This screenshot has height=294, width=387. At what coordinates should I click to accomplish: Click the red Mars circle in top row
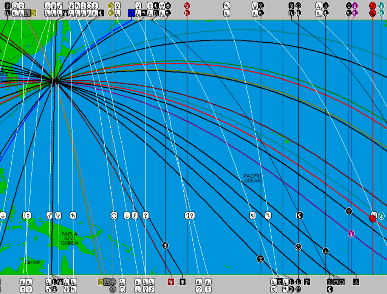[373, 6]
